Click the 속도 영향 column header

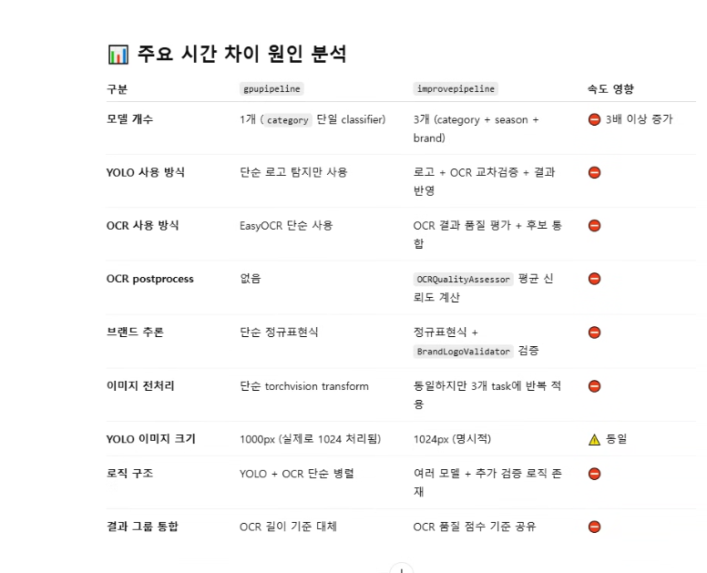(x=610, y=88)
